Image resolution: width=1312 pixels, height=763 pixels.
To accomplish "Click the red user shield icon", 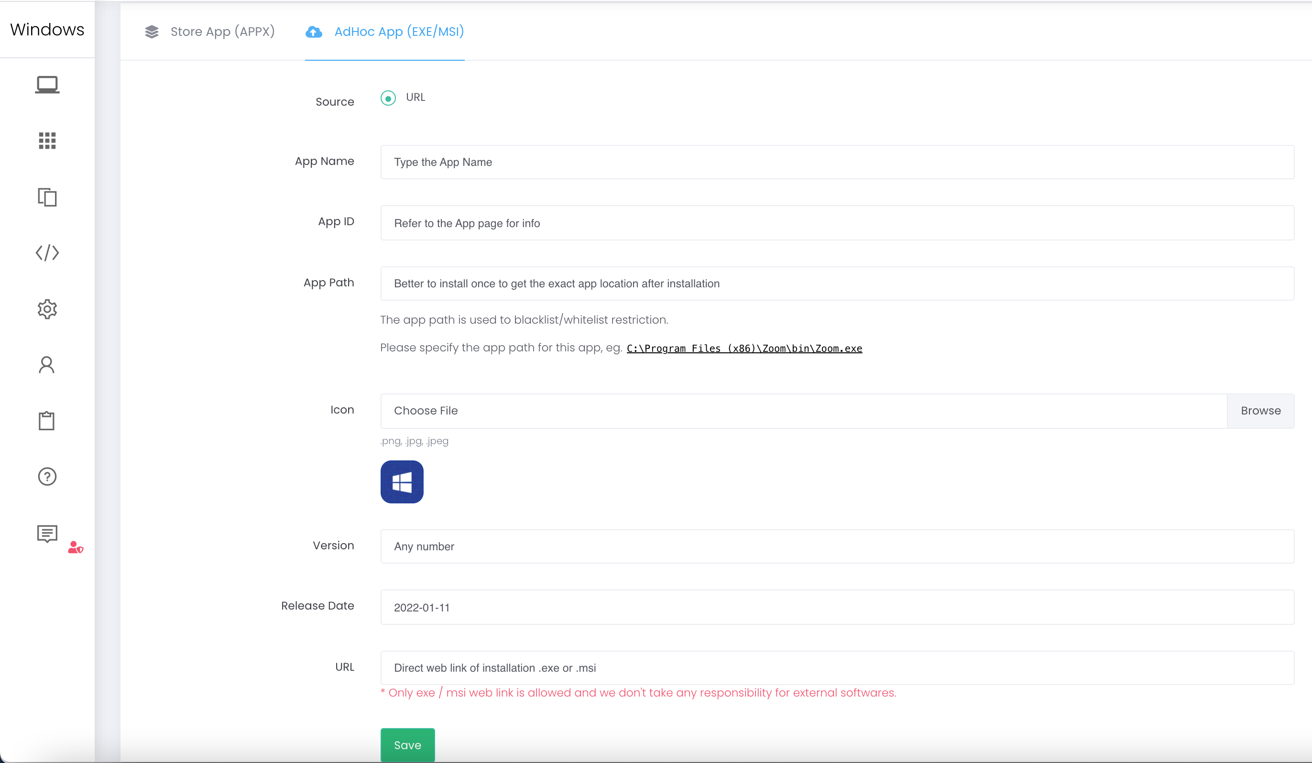I will [76, 547].
